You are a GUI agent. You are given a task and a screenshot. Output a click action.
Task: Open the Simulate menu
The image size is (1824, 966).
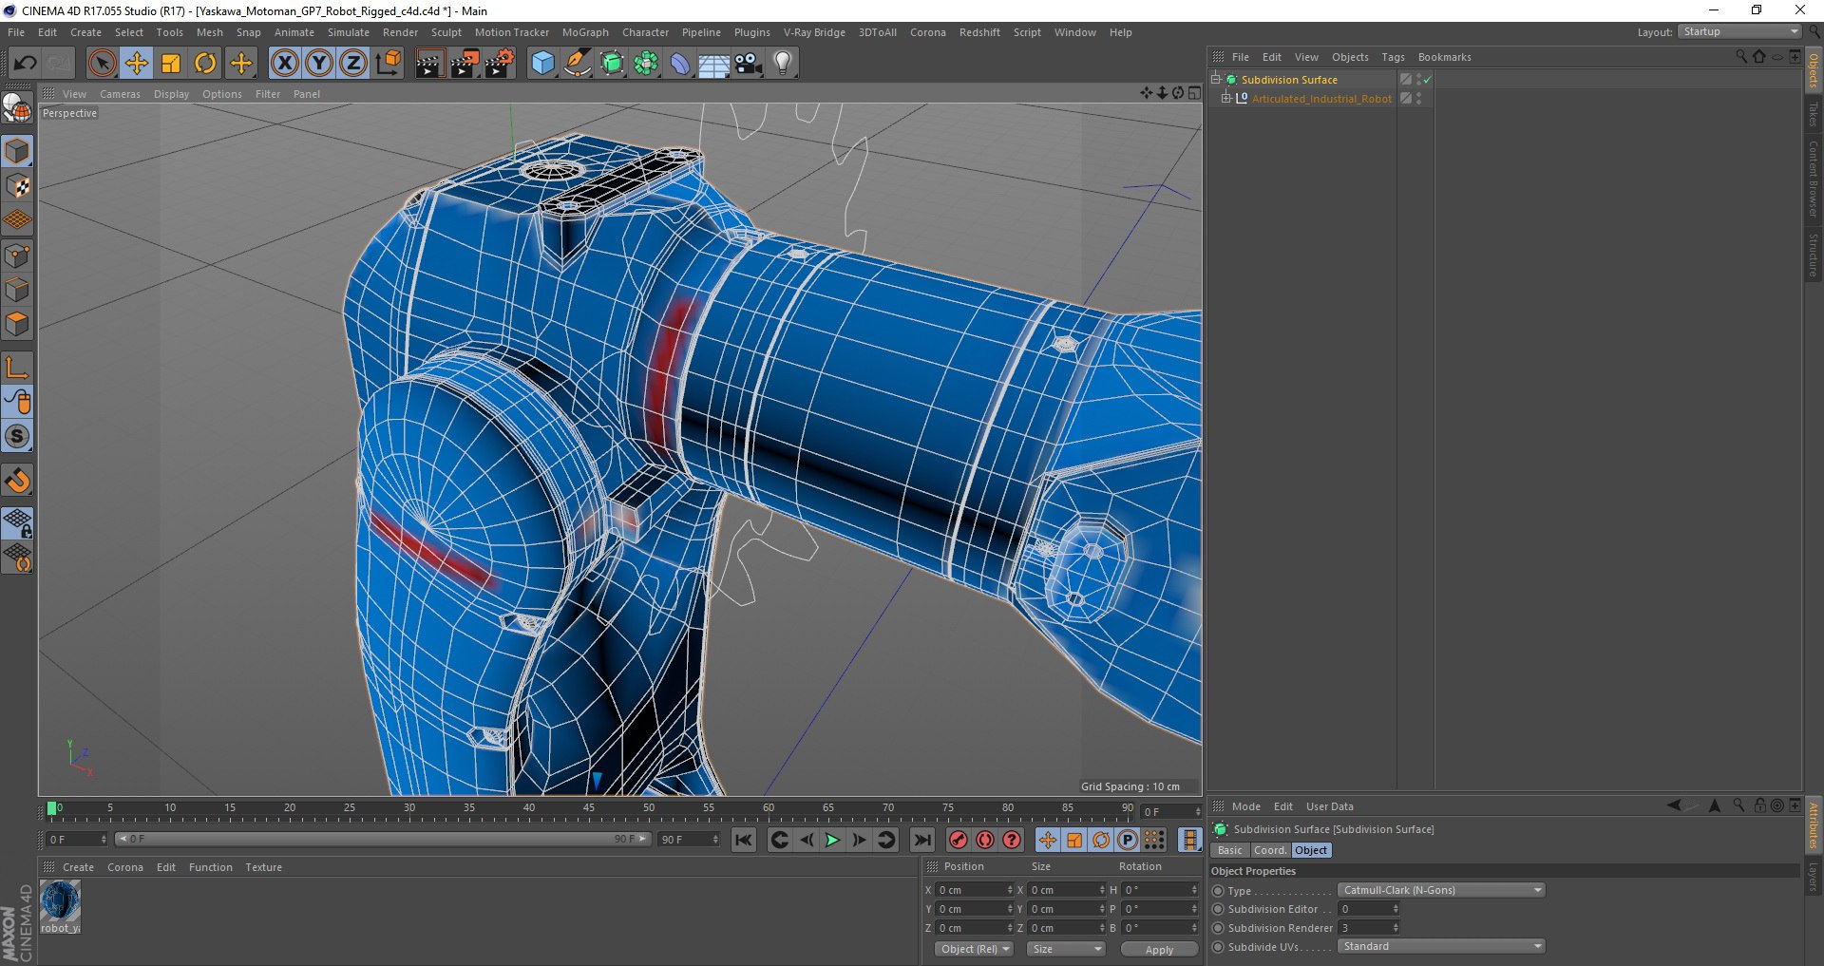(349, 32)
